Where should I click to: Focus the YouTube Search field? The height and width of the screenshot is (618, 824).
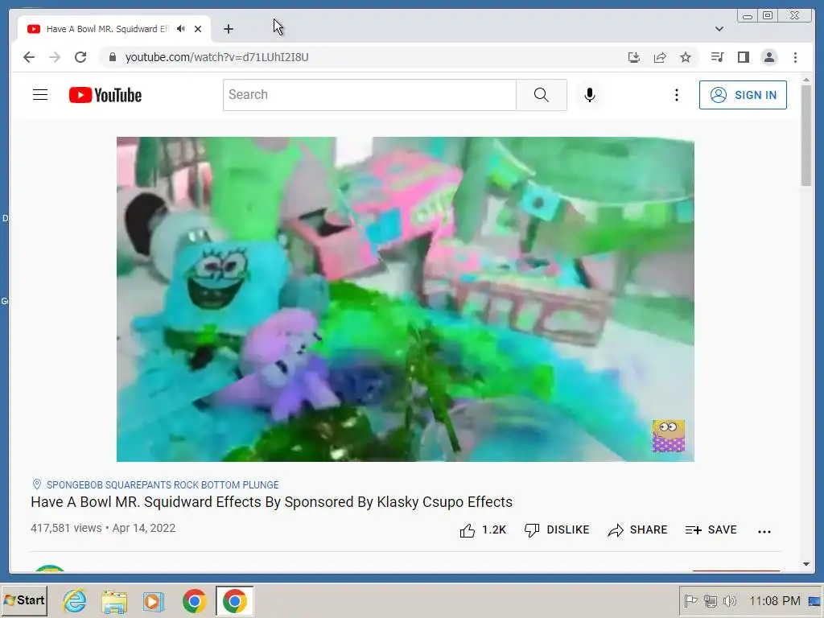(x=369, y=95)
